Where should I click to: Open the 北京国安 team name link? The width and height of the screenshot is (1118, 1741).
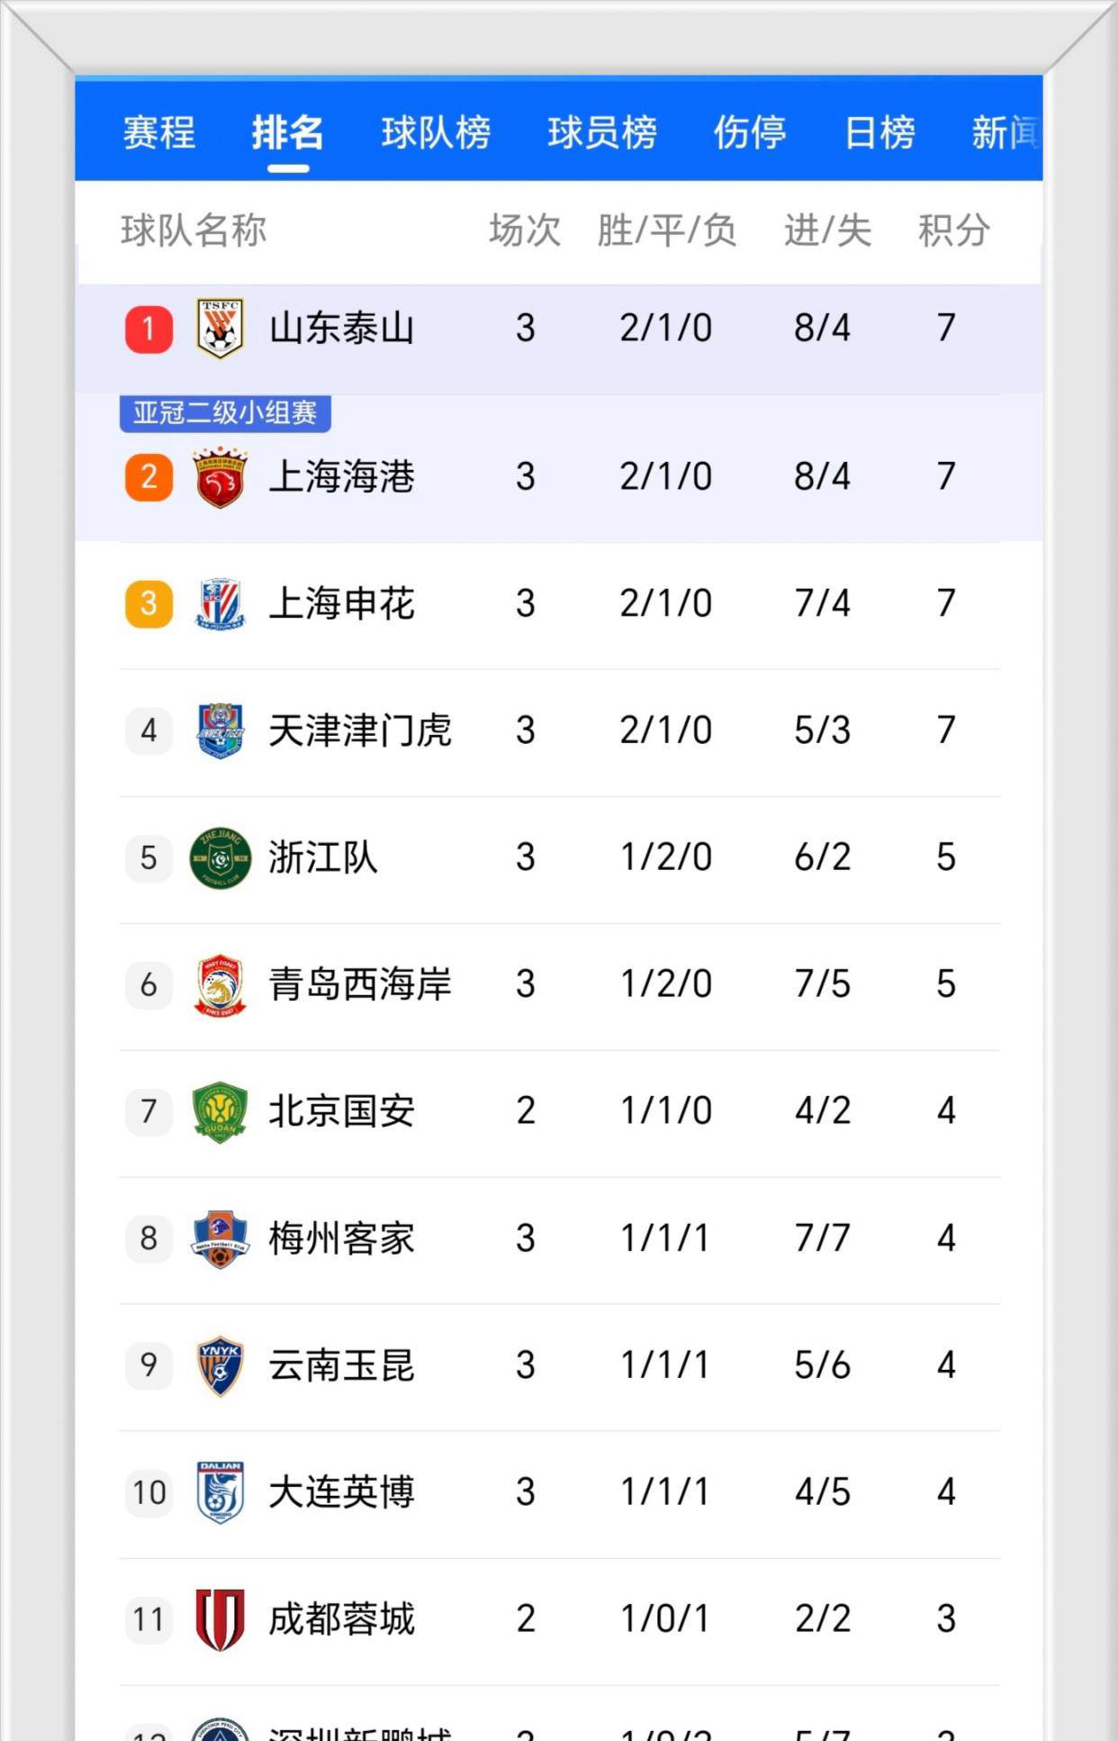(x=341, y=1111)
